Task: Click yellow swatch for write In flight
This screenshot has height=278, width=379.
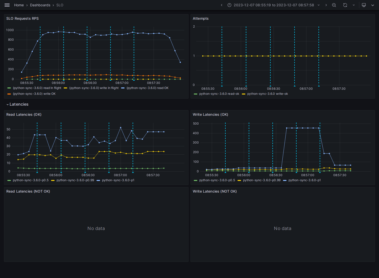Action: 65,88
